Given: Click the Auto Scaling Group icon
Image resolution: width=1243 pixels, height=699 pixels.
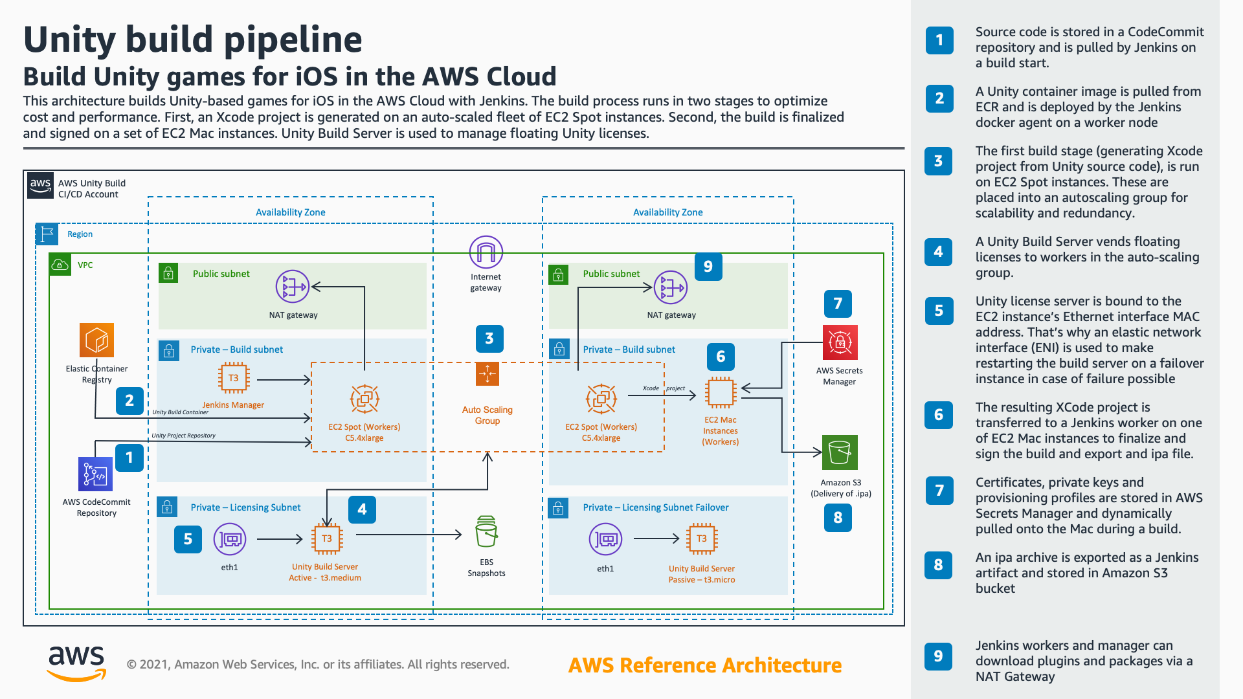Looking at the screenshot, I should pos(487,374).
